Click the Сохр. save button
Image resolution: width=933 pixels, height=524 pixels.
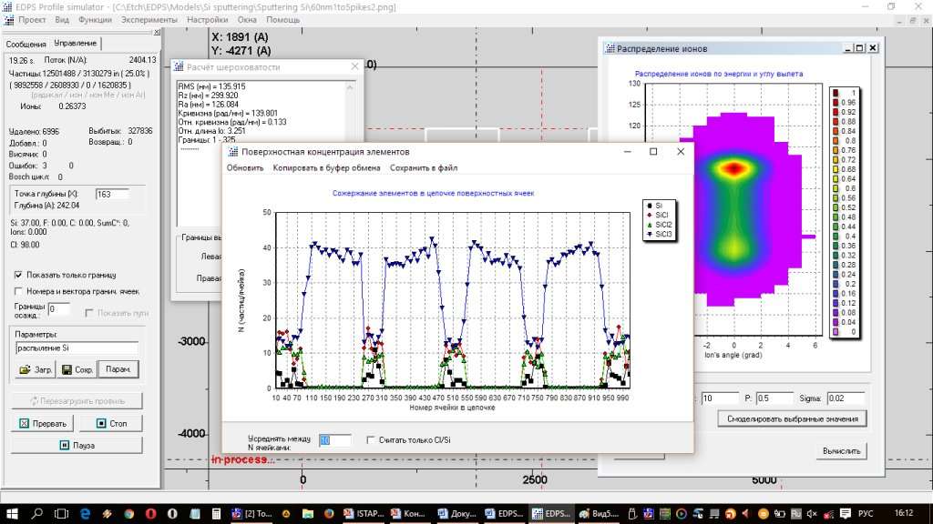(x=77, y=369)
